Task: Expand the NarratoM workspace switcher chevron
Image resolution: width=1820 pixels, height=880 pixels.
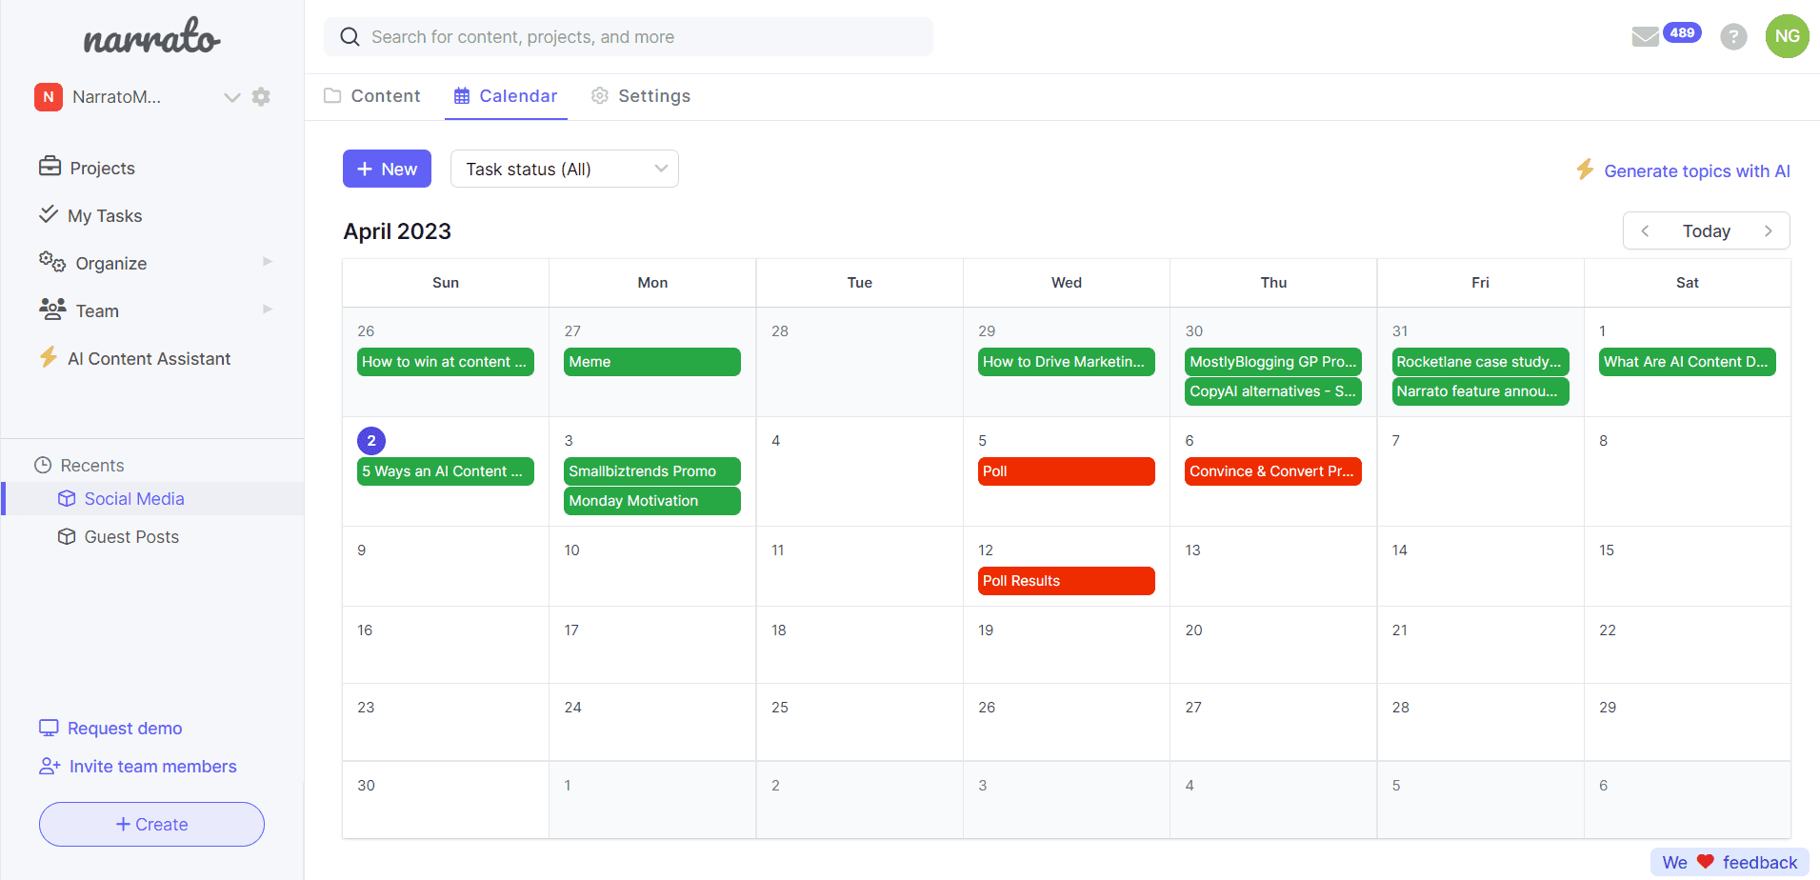Action: [231, 97]
